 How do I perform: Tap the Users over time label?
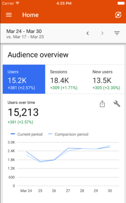click(21, 103)
